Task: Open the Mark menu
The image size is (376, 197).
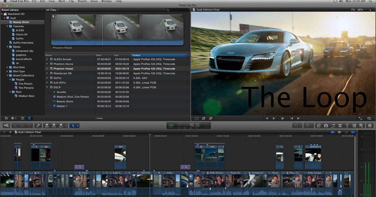Action: (x=62, y=2)
